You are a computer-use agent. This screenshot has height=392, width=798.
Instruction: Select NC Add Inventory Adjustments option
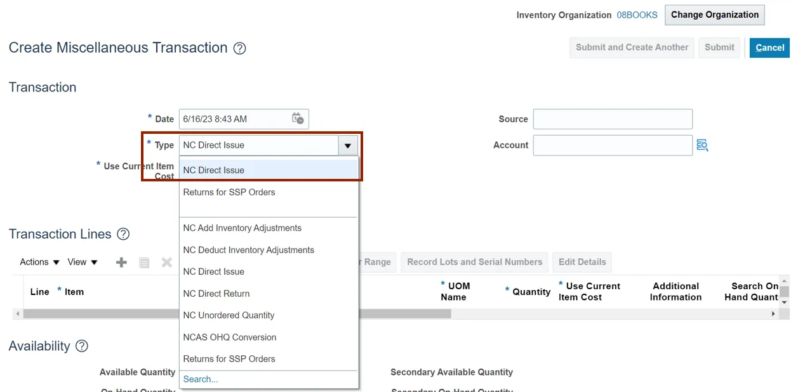point(242,228)
